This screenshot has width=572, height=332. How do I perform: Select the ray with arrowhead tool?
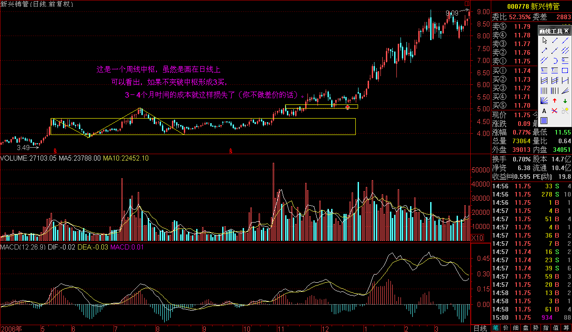[544, 50]
